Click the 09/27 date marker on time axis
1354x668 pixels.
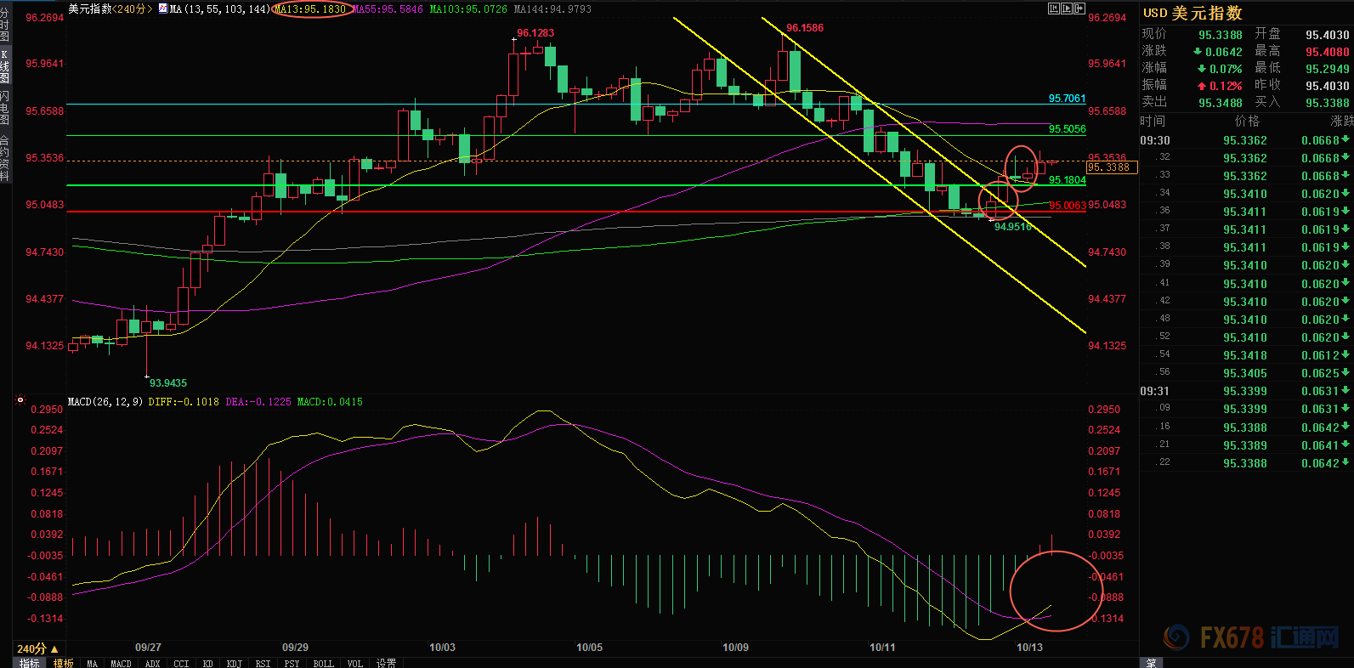149,648
